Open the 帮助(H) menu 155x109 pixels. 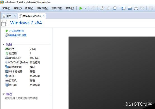[x=70, y=8]
